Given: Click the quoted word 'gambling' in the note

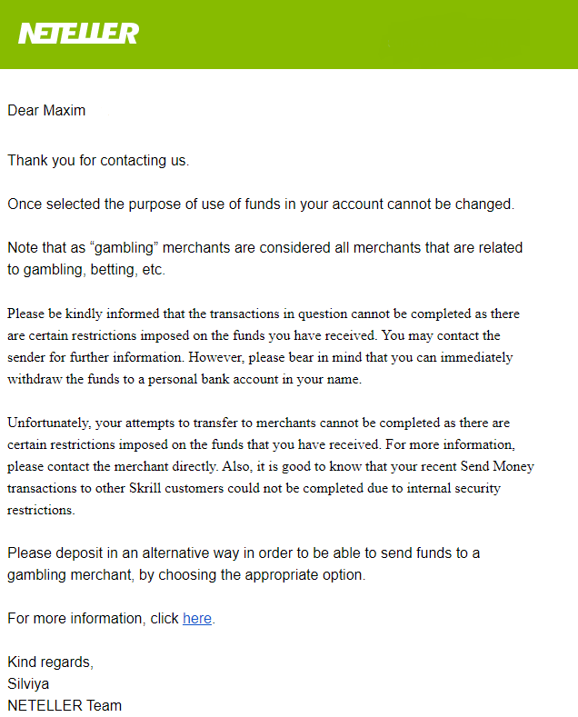Looking at the screenshot, I should coord(124,248).
